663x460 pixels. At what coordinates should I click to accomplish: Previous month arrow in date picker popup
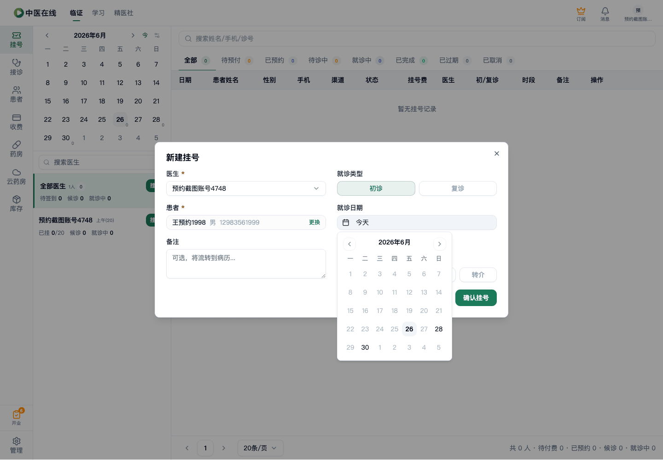[x=349, y=244]
